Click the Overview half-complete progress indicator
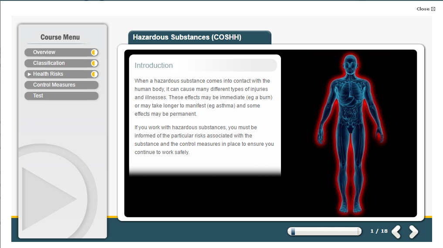Screen dimensions: 443x248 [94, 52]
